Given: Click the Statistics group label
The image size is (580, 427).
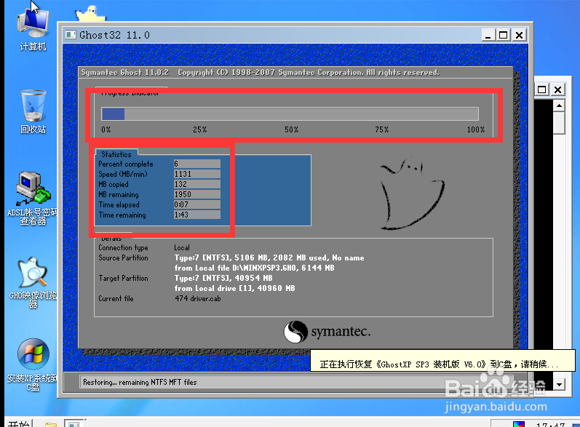Looking at the screenshot, I should pyautogui.click(x=116, y=154).
